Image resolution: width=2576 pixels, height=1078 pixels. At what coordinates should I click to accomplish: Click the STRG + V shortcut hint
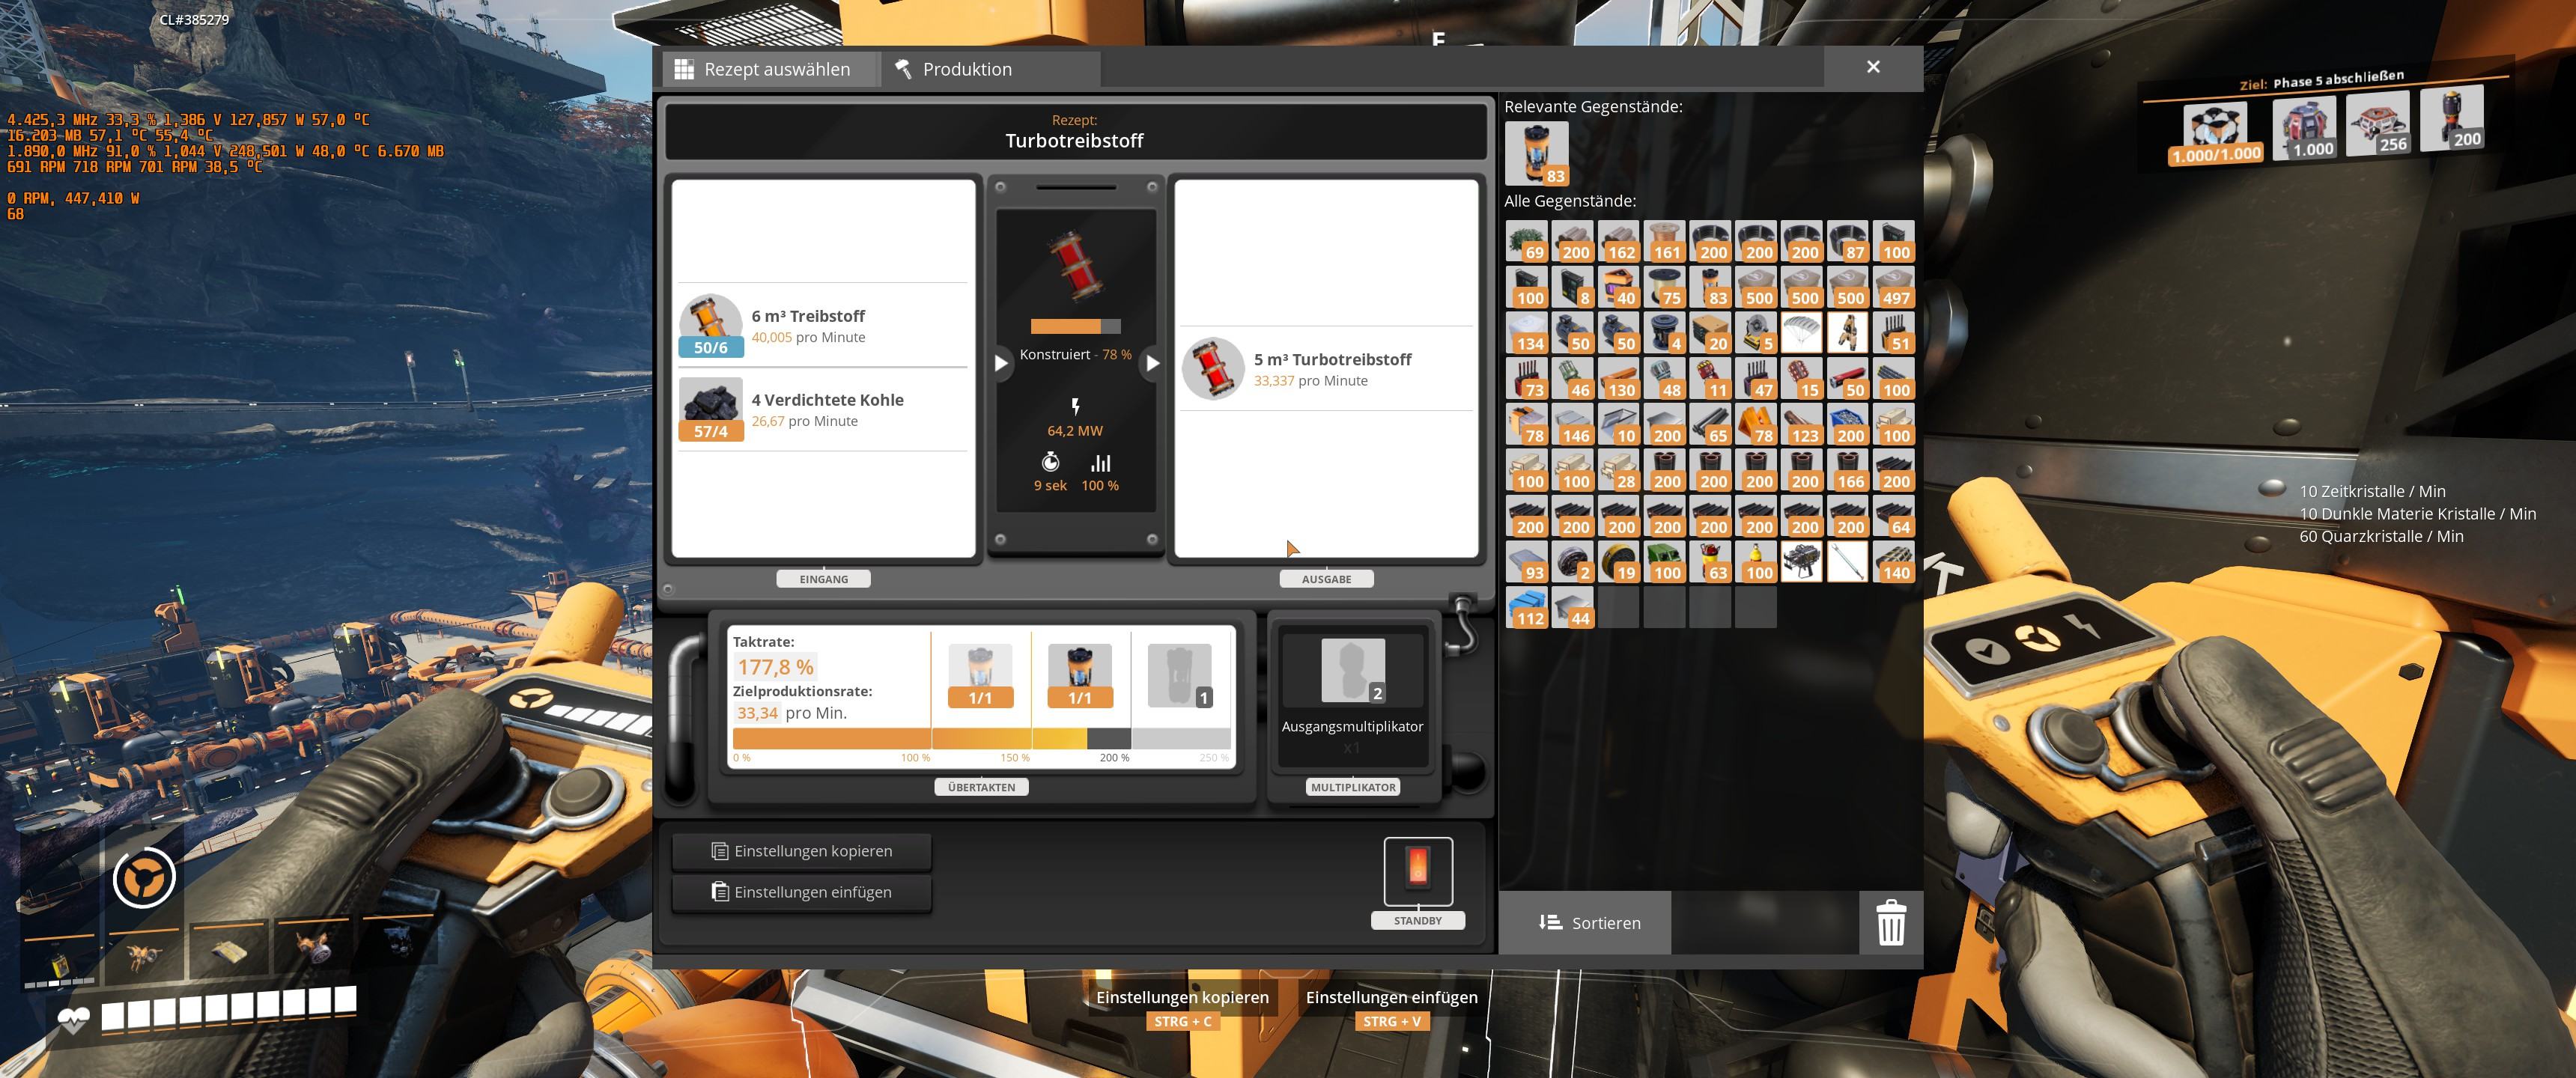click(x=1391, y=1022)
